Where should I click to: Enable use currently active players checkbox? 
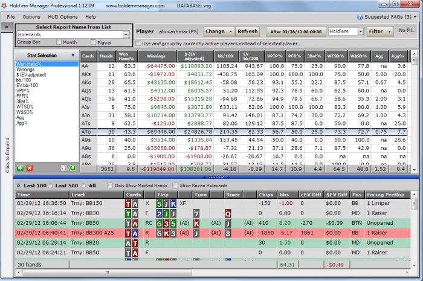coord(138,43)
